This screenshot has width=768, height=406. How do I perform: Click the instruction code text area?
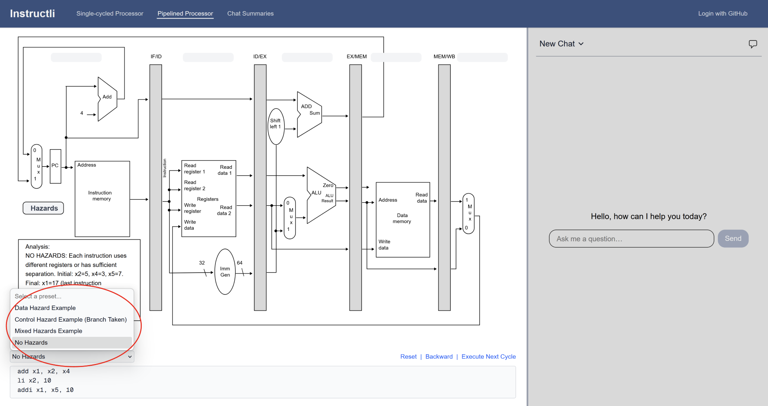[x=263, y=382]
